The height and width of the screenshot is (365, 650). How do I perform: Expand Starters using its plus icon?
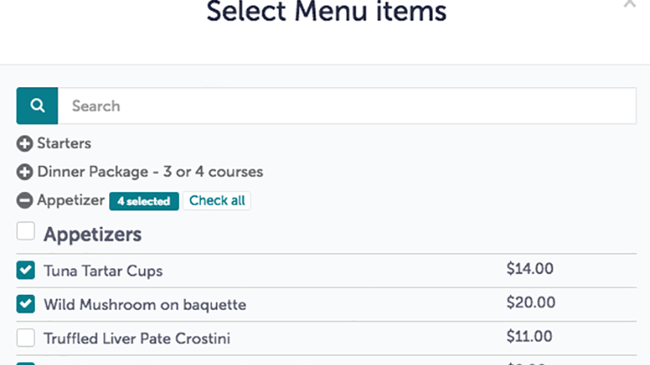coord(25,144)
